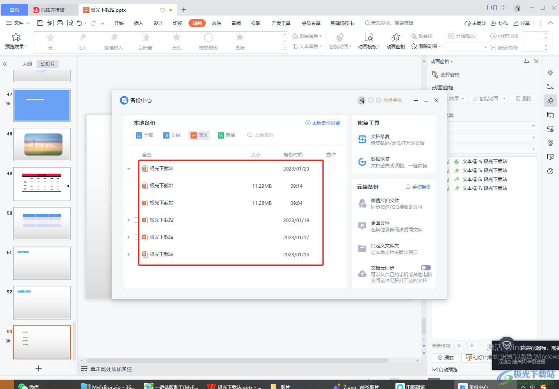Expand the animation gallery more arrow
This screenshot has height=389, width=559.
tap(285, 49)
